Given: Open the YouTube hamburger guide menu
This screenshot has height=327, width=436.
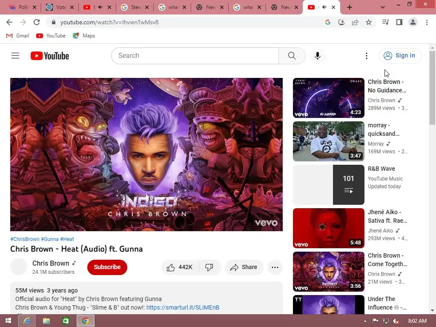Looking at the screenshot, I should (15, 56).
